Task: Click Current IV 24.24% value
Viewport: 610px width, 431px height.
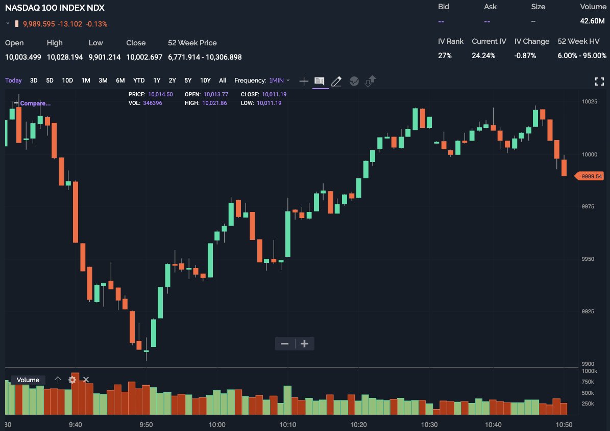Action: (483, 56)
